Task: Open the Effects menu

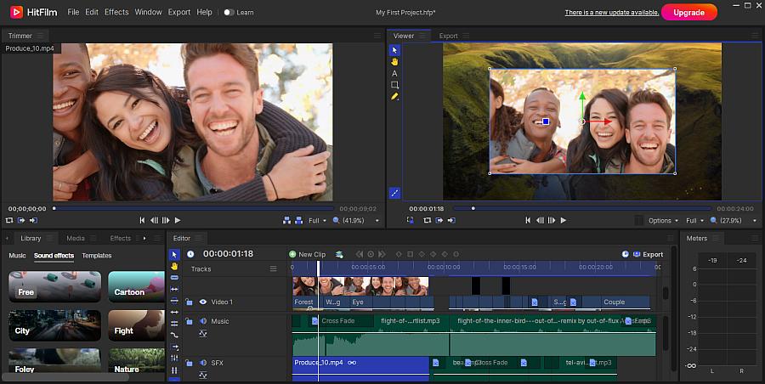Action: click(x=116, y=13)
